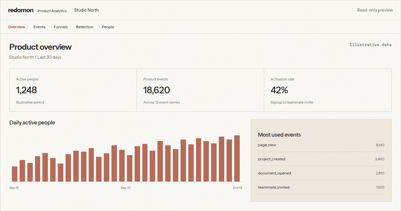Click the 18,620 product events value
The width and height of the screenshot is (401, 211).
(x=156, y=90)
